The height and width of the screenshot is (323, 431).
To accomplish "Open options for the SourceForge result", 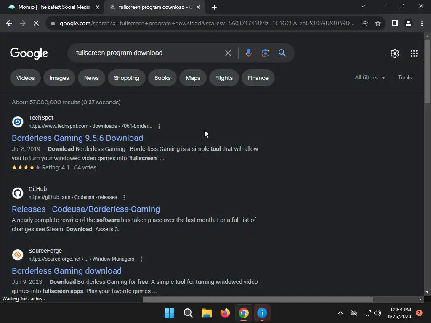I will [x=141, y=259].
